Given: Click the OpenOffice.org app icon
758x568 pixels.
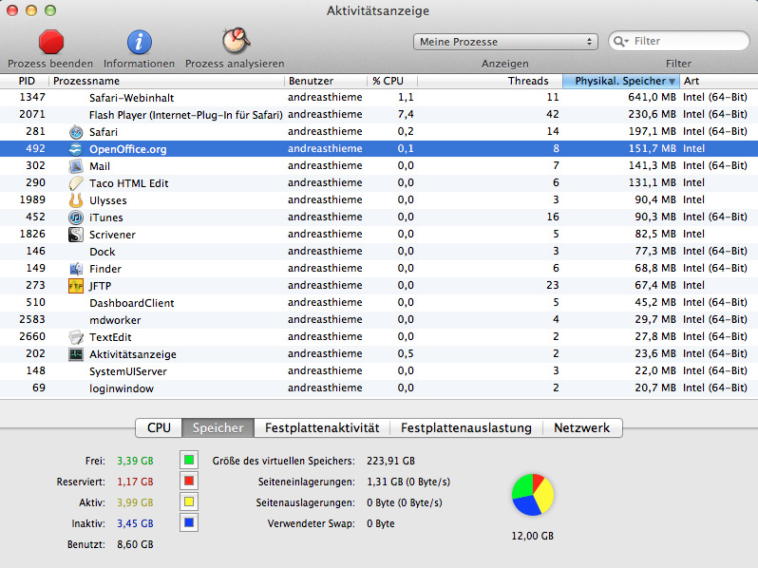Looking at the screenshot, I should click(76, 149).
